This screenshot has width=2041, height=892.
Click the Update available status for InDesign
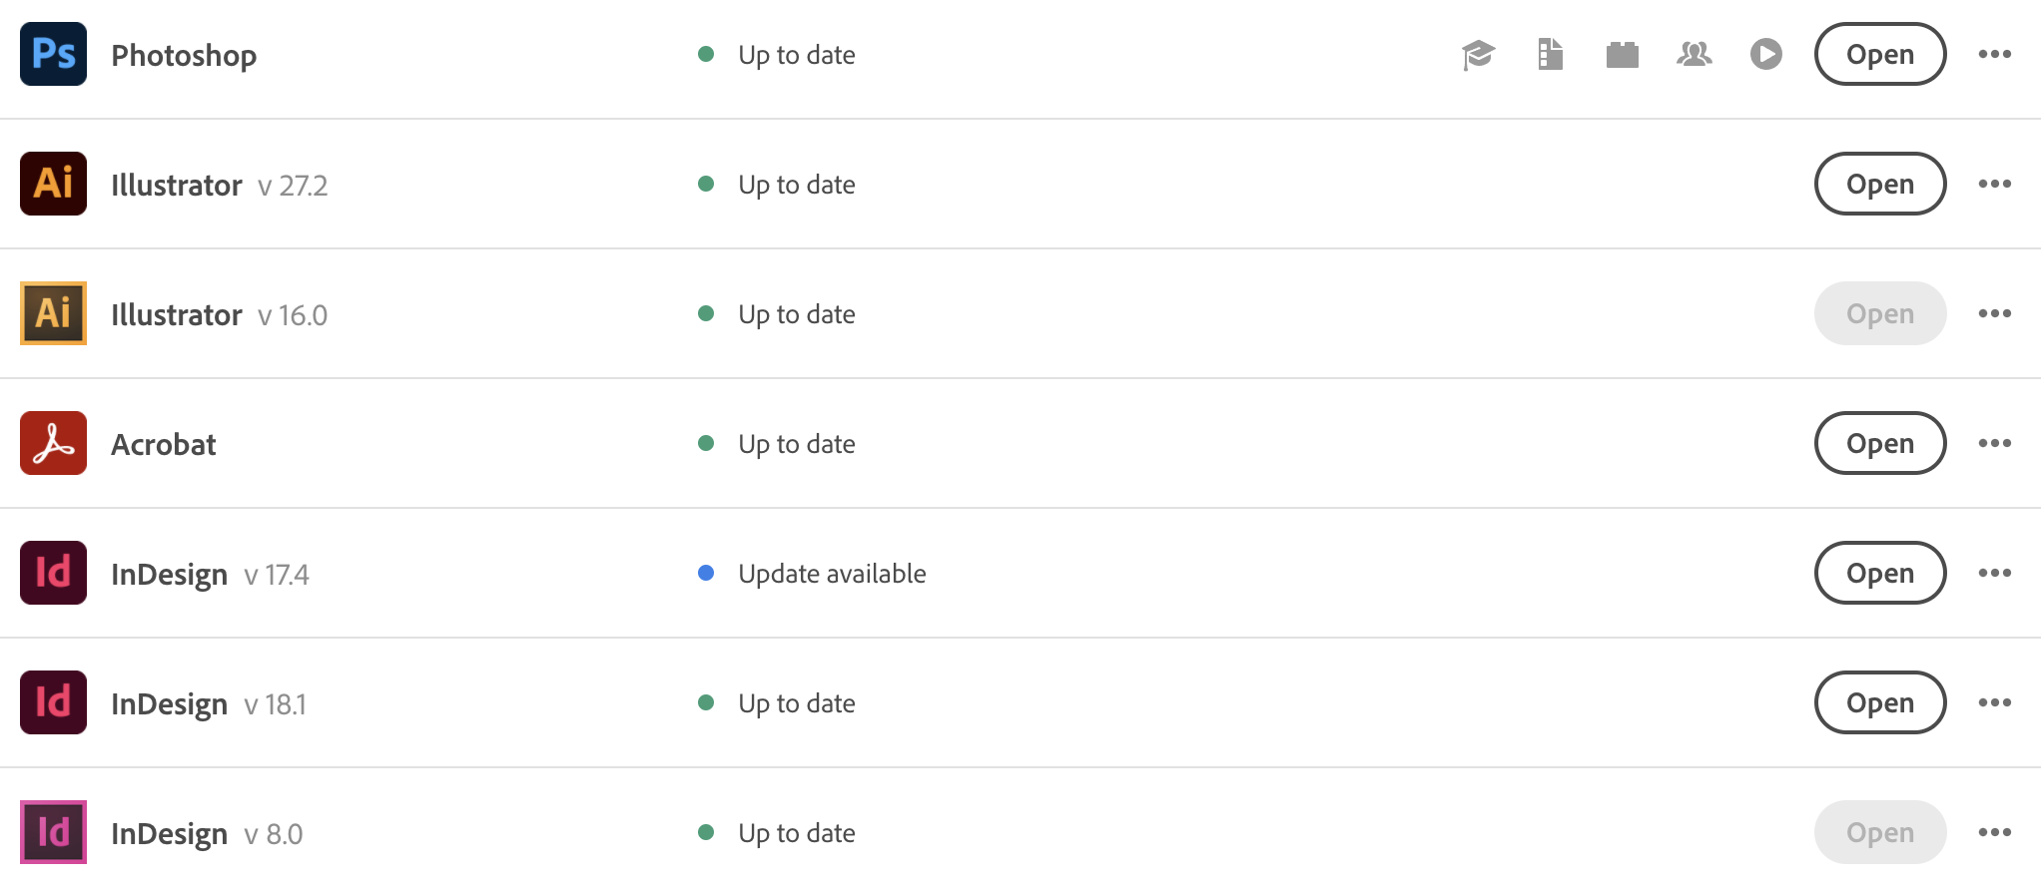[x=831, y=573]
